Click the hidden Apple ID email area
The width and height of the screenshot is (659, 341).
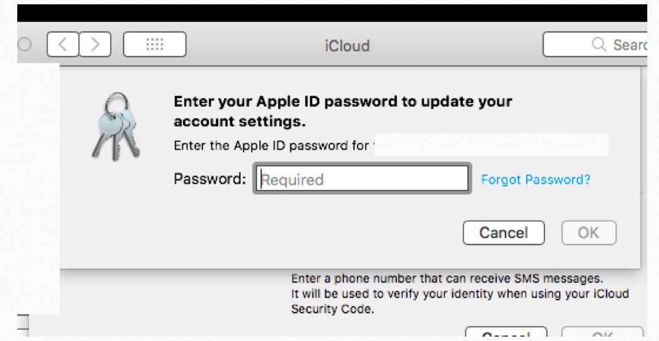point(491,146)
